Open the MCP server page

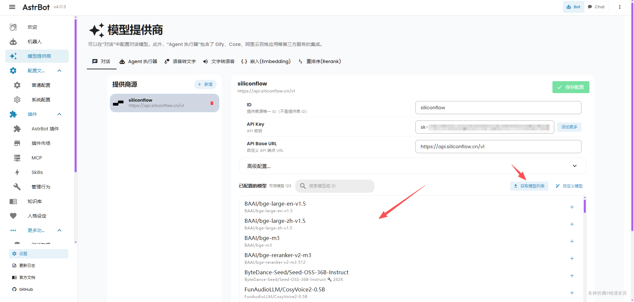pos(37,158)
